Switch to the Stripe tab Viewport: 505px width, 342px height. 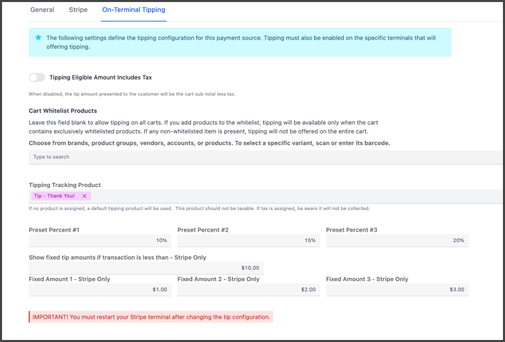78,10
